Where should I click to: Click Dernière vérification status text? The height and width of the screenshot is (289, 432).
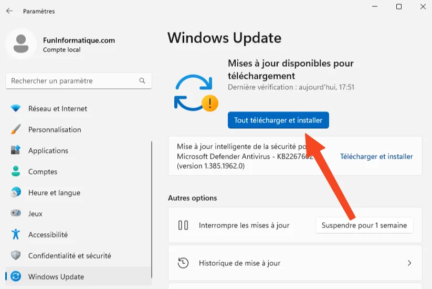pos(291,87)
